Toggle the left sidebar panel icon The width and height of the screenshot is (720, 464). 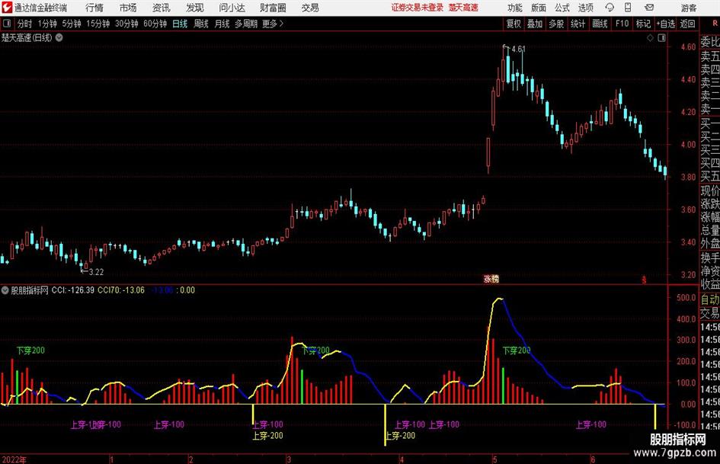(7, 24)
